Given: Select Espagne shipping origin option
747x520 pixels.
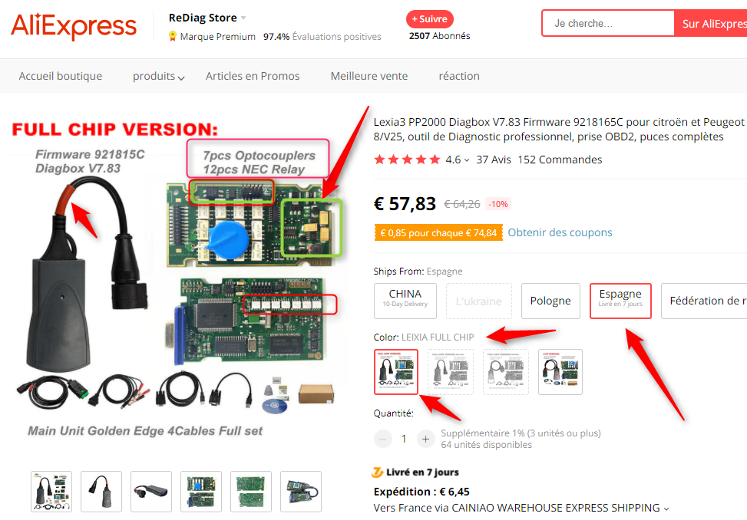Looking at the screenshot, I should click(x=620, y=301).
